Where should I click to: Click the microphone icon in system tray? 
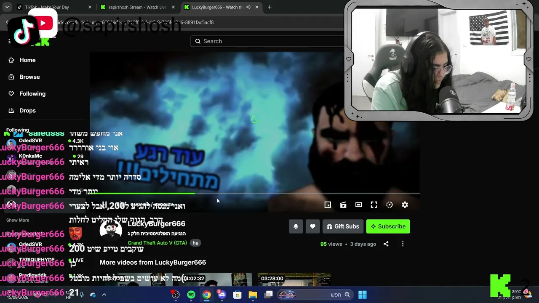click(82, 295)
